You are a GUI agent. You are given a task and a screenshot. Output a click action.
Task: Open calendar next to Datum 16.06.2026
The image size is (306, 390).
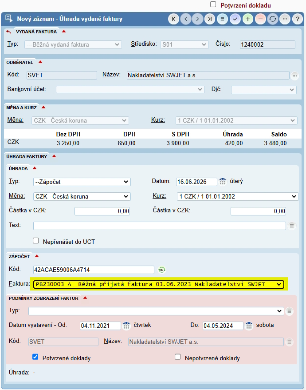(223, 182)
